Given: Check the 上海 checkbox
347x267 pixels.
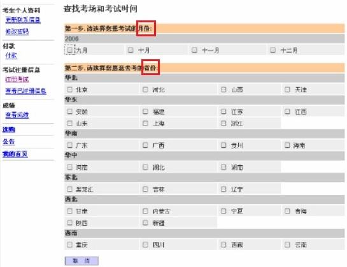Looking at the screenshot, I should click(145, 123).
